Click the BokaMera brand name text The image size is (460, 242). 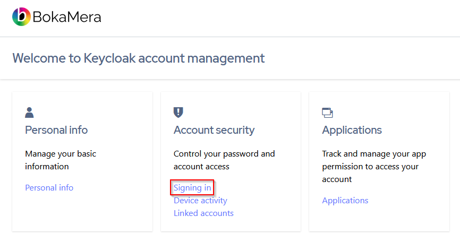coord(67,18)
